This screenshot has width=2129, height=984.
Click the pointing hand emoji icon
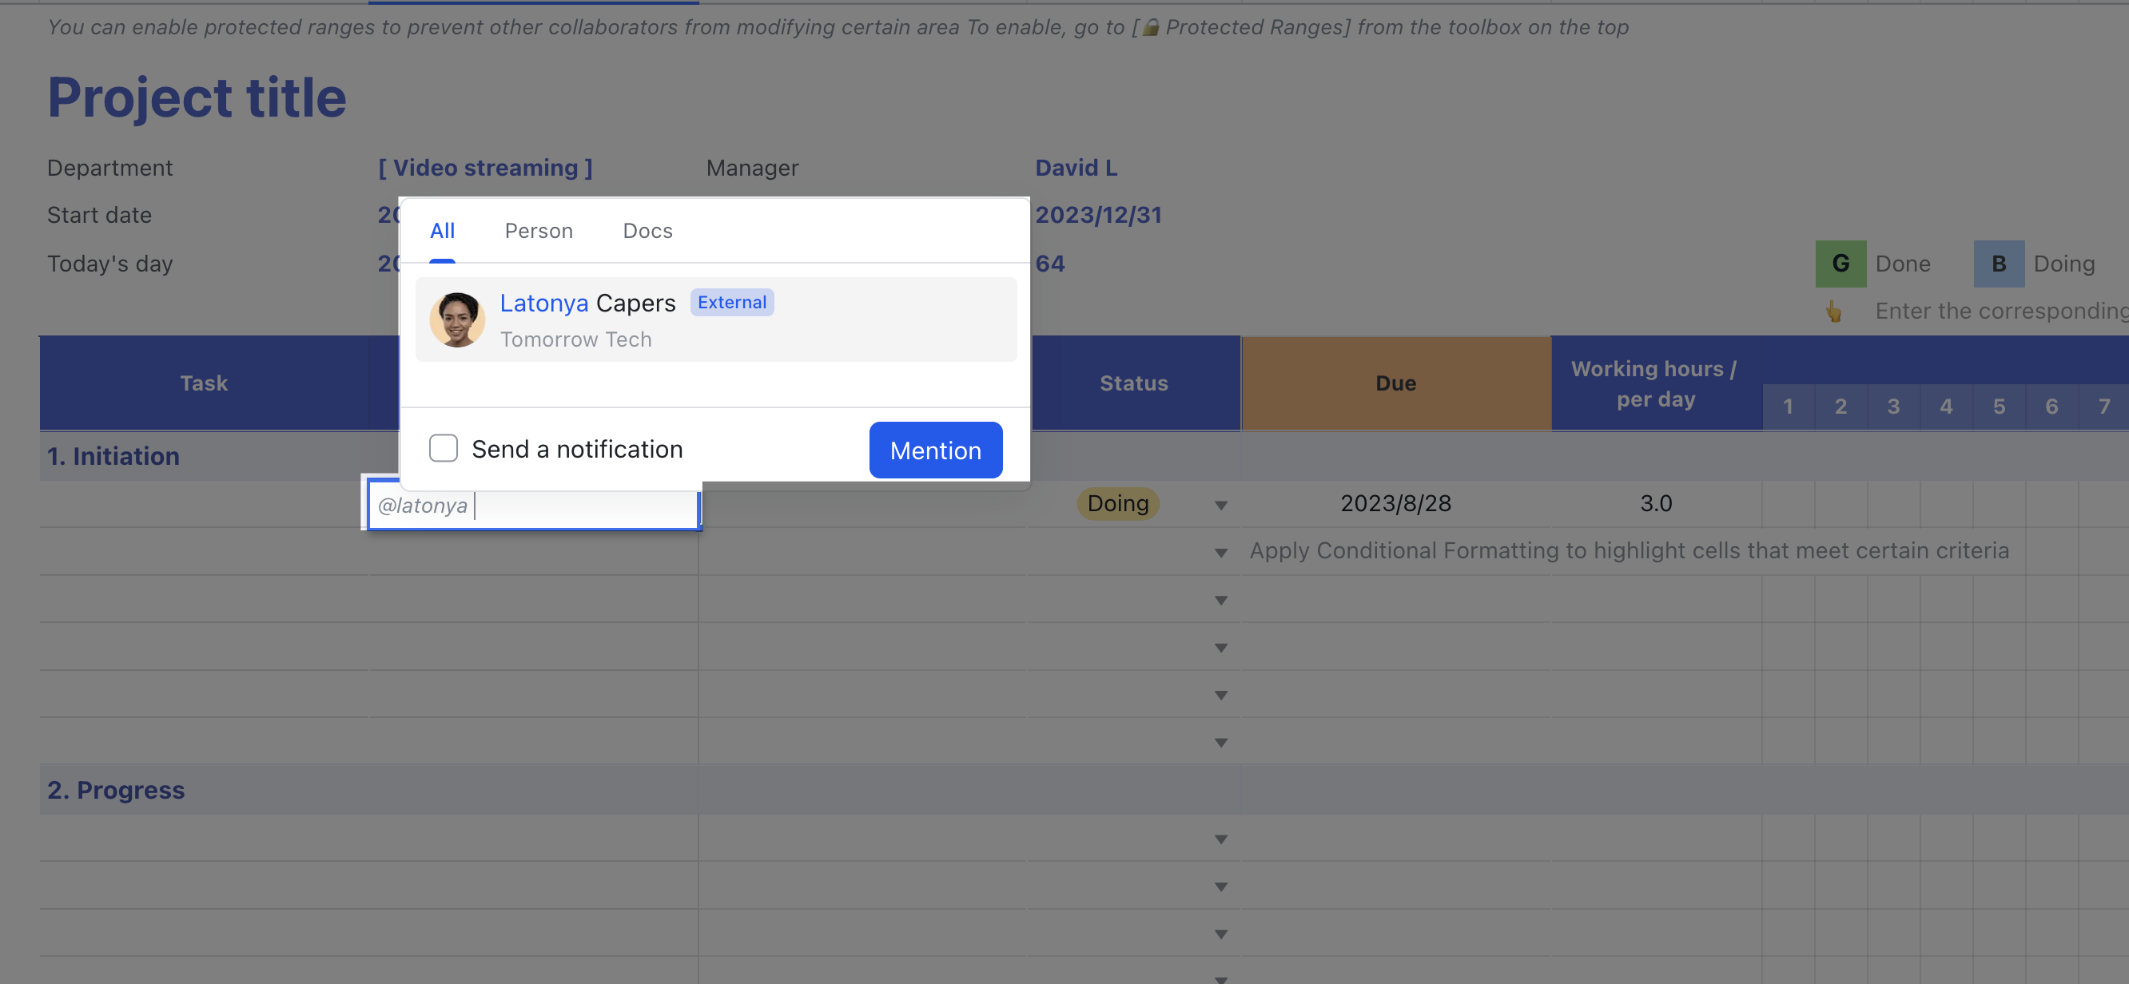pyautogui.click(x=1835, y=311)
